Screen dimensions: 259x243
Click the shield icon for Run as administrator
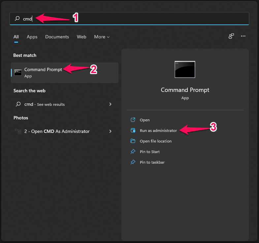pos(133,131)
